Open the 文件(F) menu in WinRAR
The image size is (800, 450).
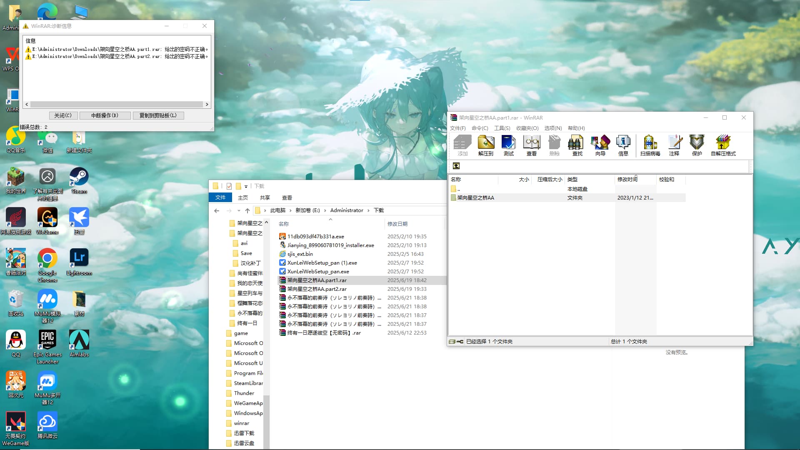coord(458,128)
